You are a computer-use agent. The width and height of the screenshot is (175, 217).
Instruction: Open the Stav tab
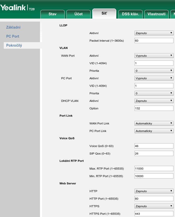point(52,14)
